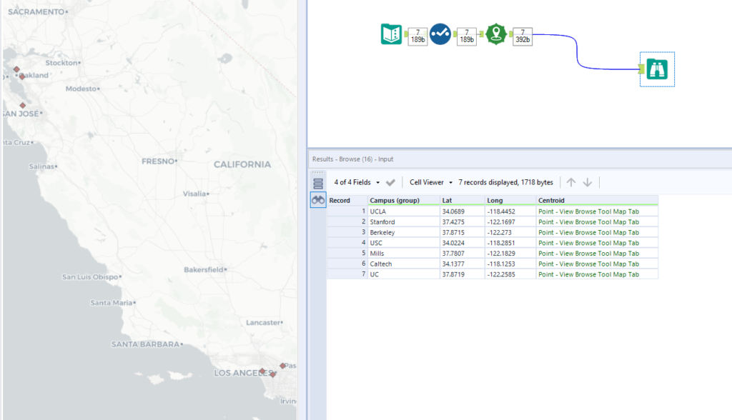Select the green Create Points tool

point(496,34)
